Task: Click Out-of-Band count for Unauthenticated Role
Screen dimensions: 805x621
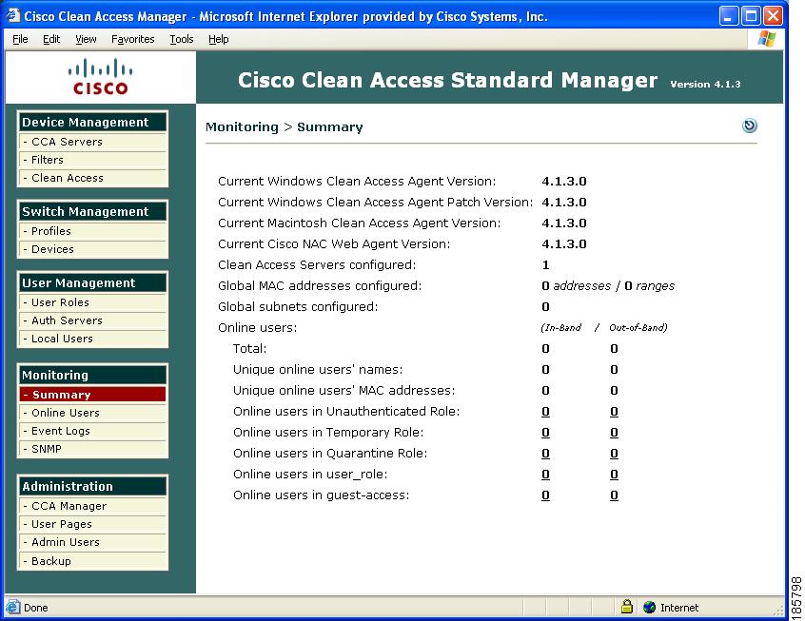Action: [x=614, y=412]
